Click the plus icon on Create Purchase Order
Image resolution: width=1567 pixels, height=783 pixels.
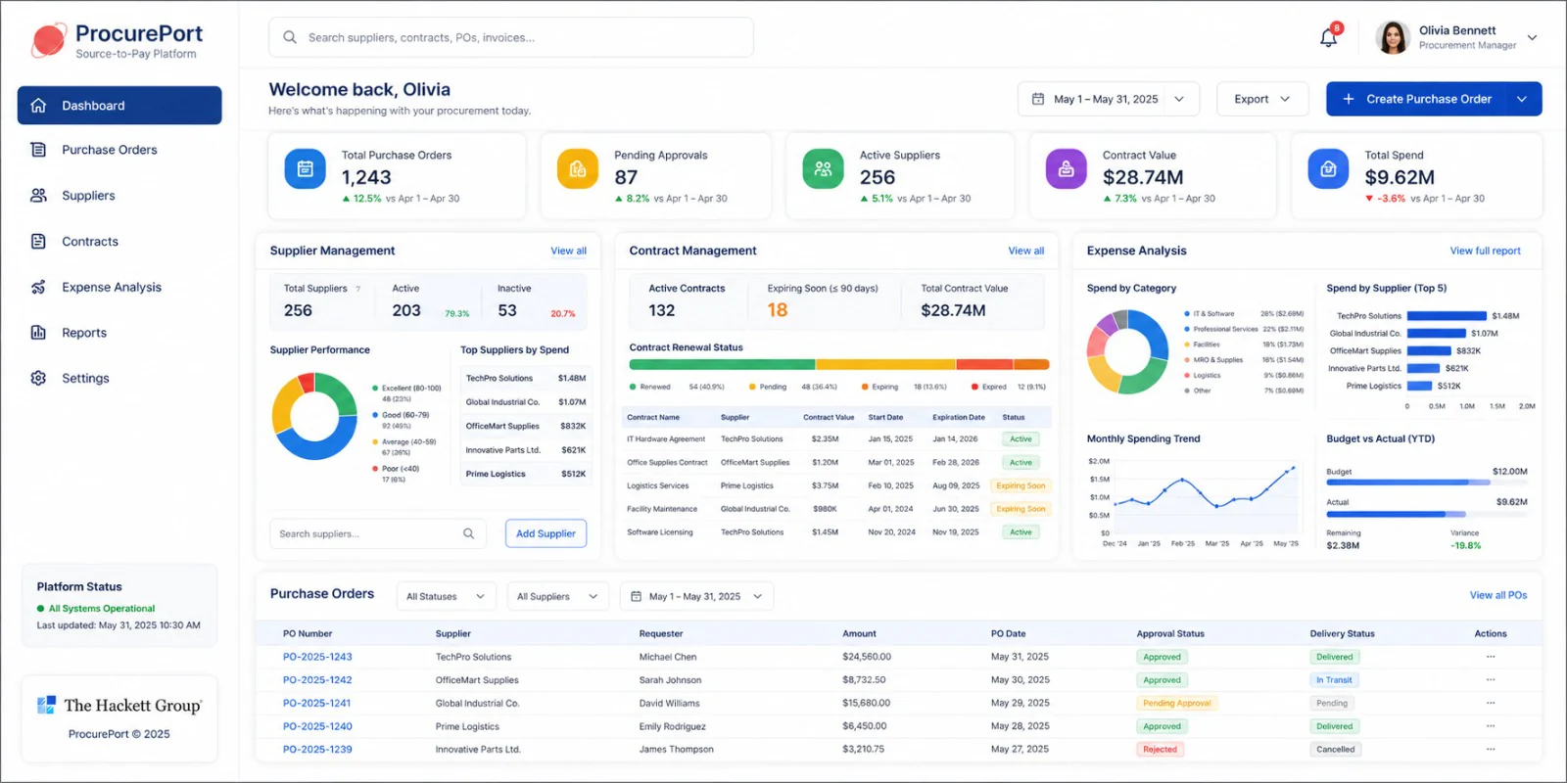click(1349, 99)
